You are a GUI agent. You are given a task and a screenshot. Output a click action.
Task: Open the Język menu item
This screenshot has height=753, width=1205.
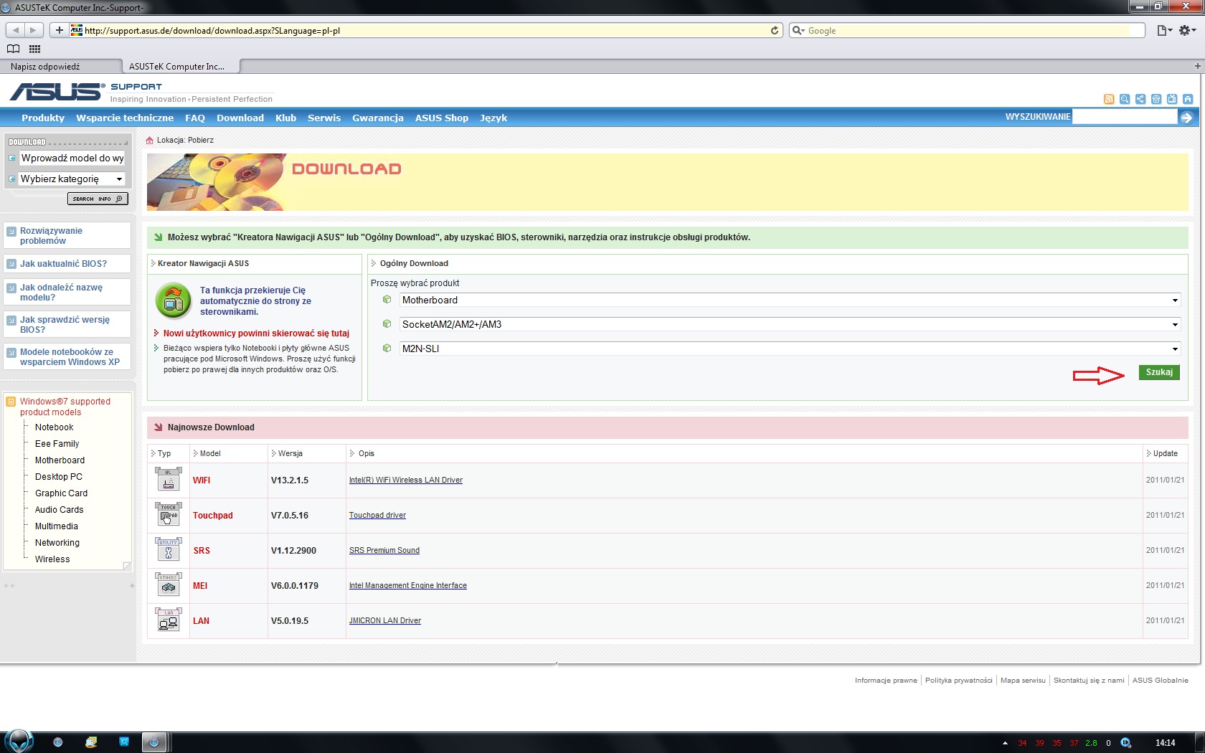[x=493, y=118]
